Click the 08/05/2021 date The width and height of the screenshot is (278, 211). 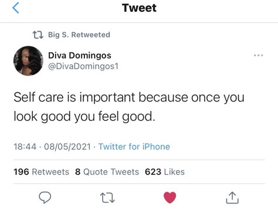coord(67,147)
